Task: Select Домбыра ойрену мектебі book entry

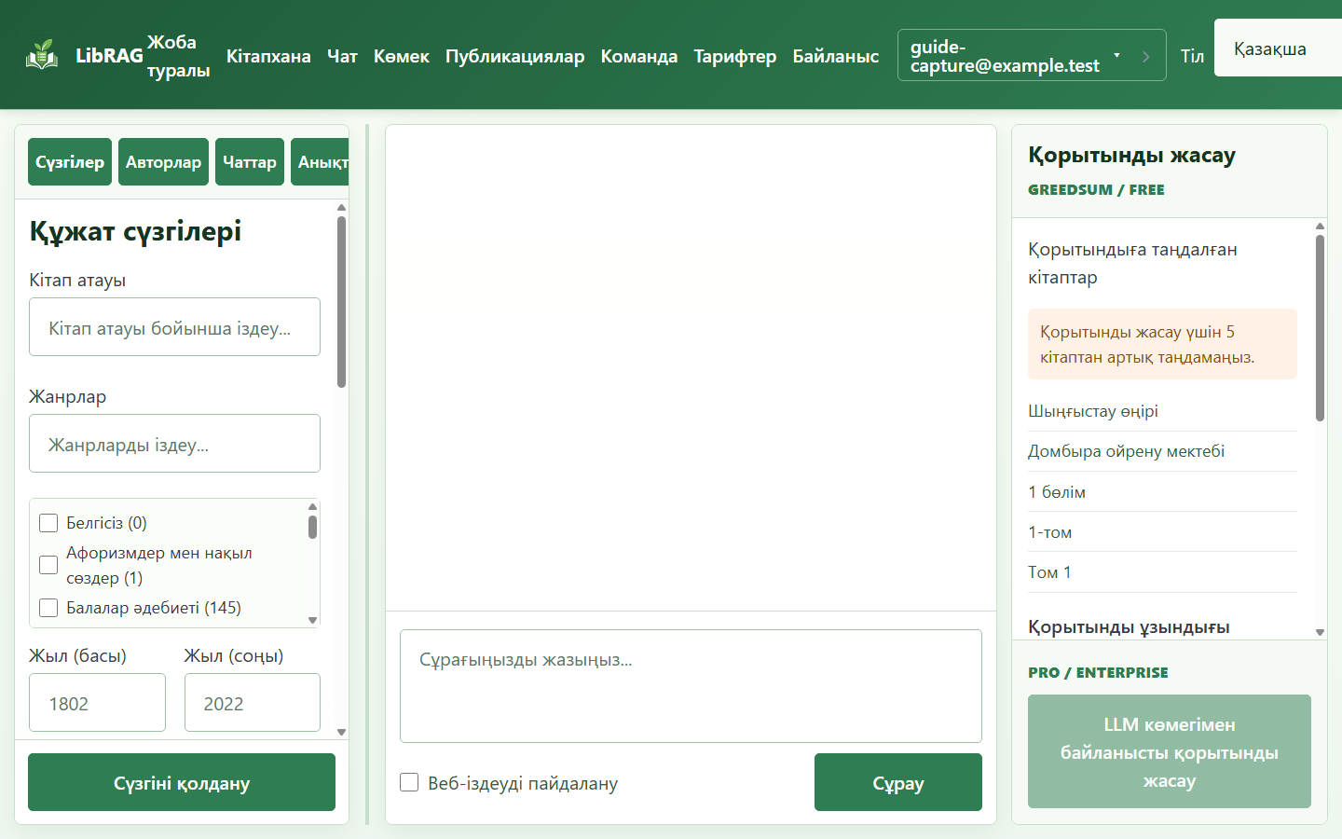Action: click(1162, 451)
